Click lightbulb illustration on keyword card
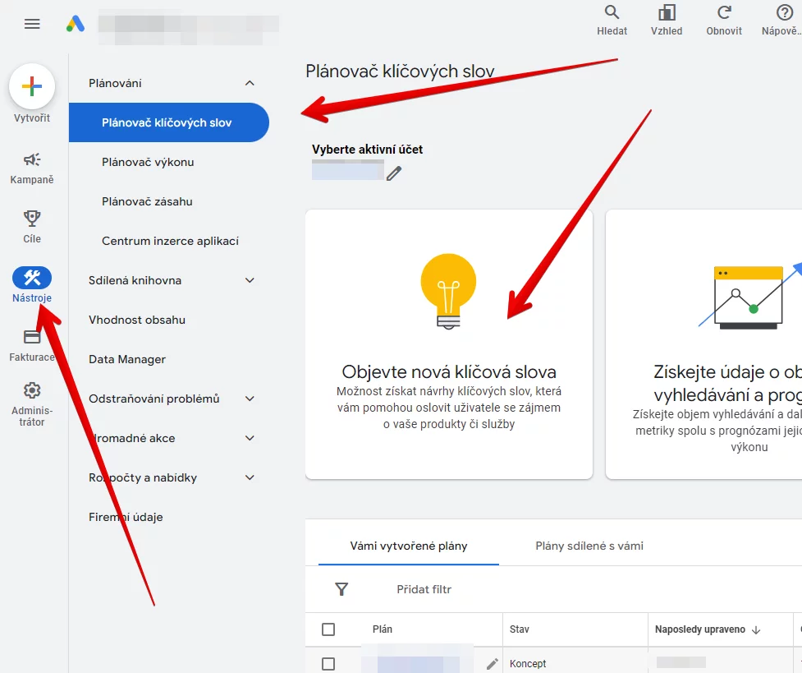Viewport: 802px width, 673px height. [x=448, y=291]
